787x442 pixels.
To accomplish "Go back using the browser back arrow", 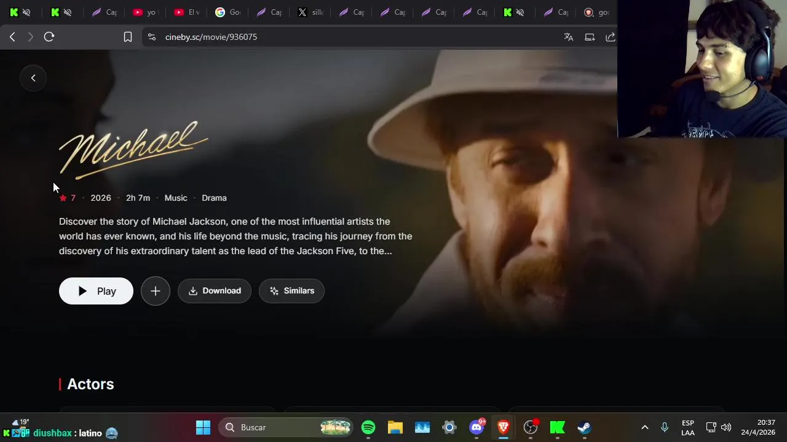I will point(12,37).
